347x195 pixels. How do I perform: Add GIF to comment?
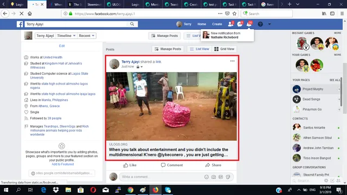click(221, 177)
